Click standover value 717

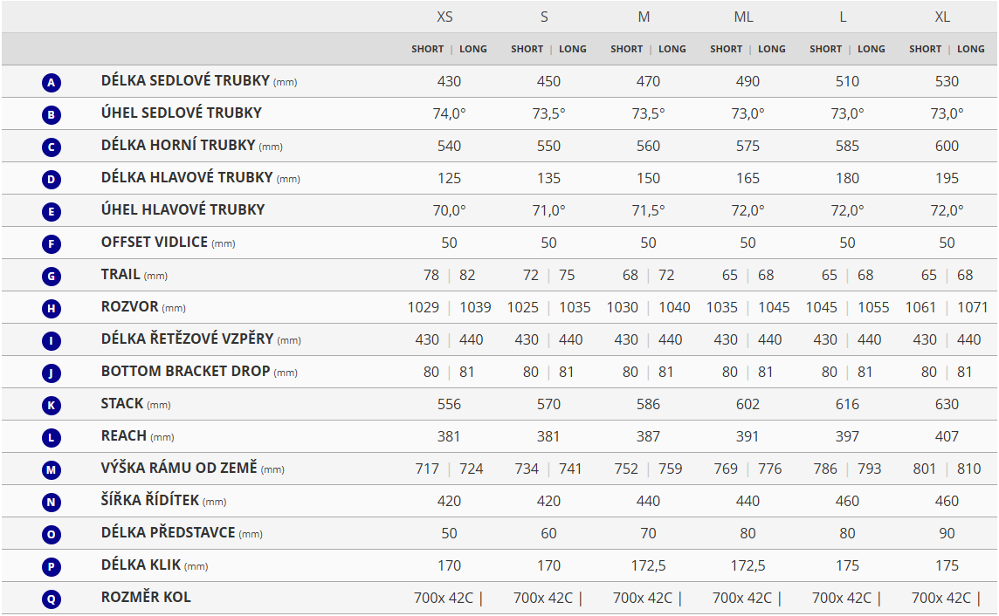[428, 469]
